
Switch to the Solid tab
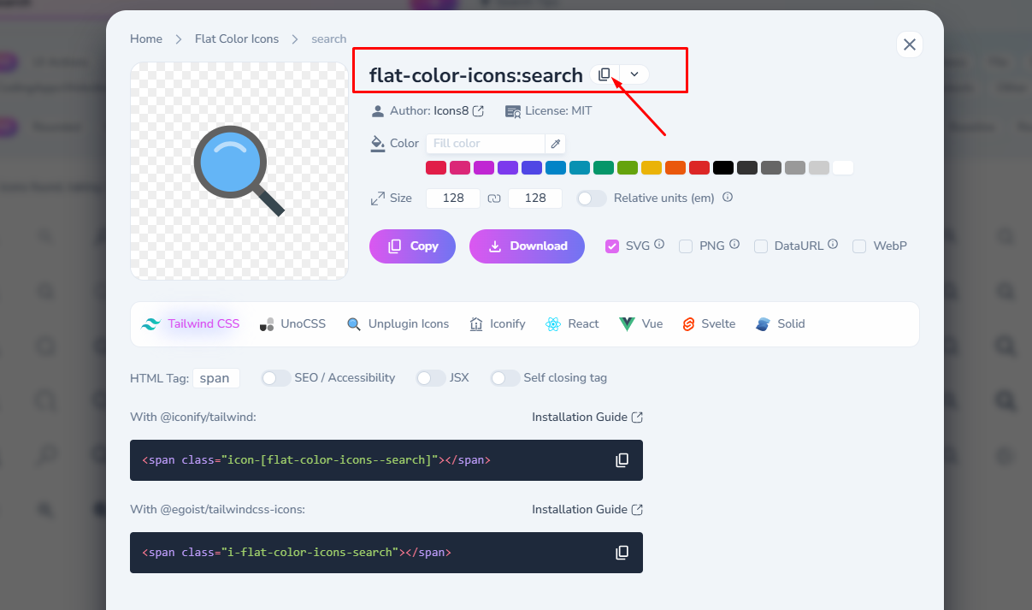pos(781,324)
